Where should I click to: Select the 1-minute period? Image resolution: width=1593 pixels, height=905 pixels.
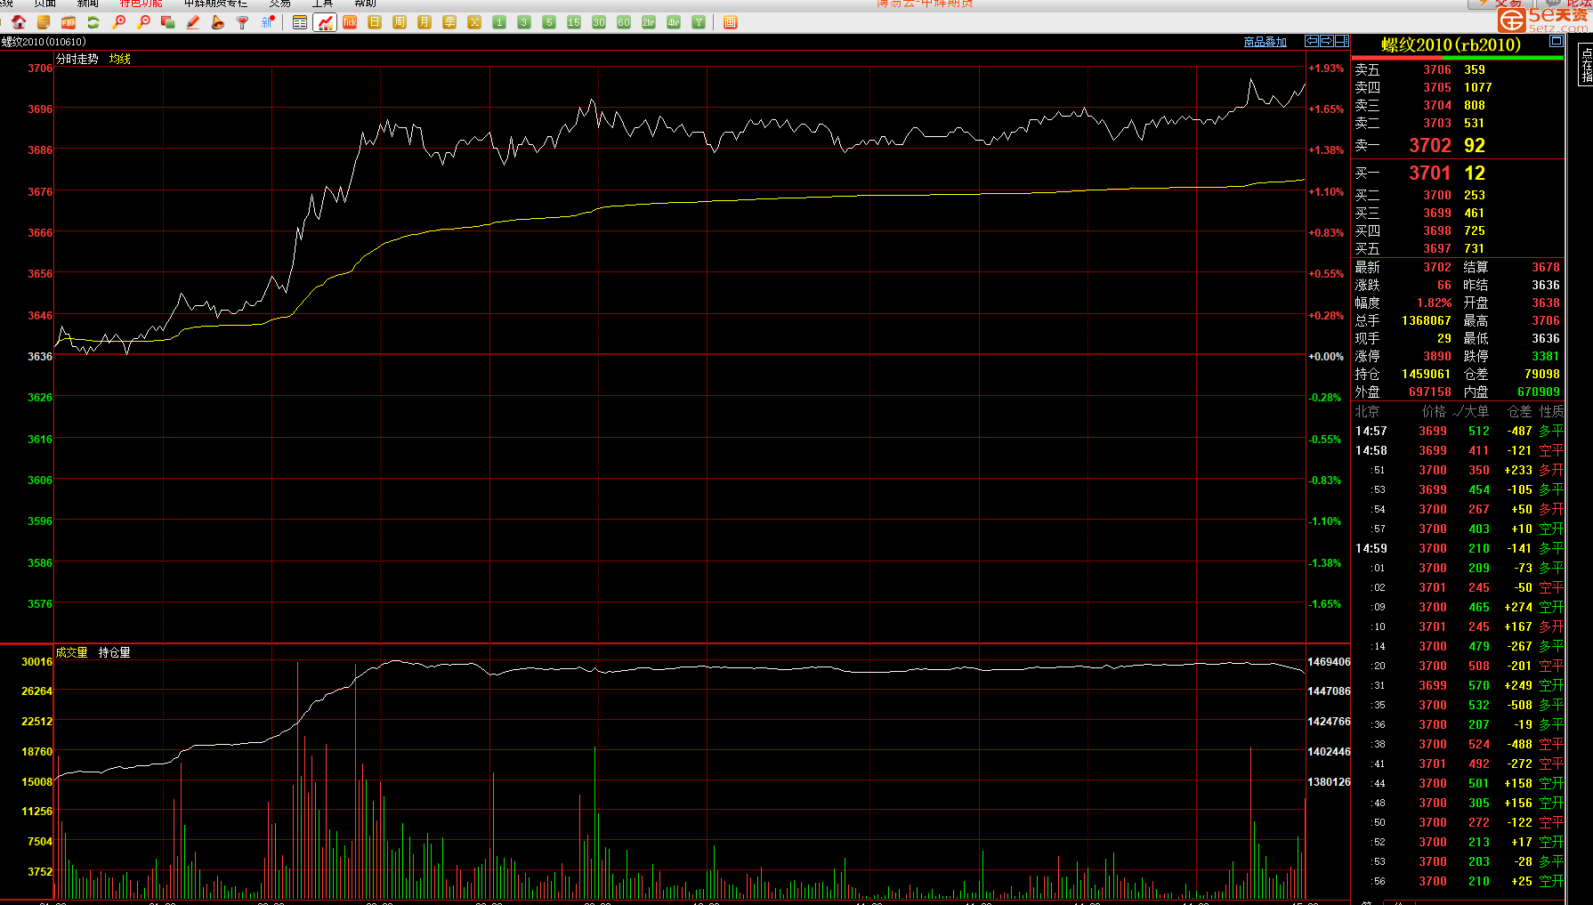coord(499,22)
